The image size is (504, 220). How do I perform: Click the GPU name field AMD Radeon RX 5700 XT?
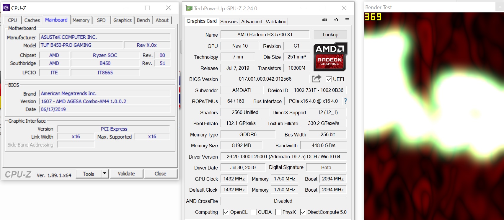pyautogui.click(x=265, y=35)
